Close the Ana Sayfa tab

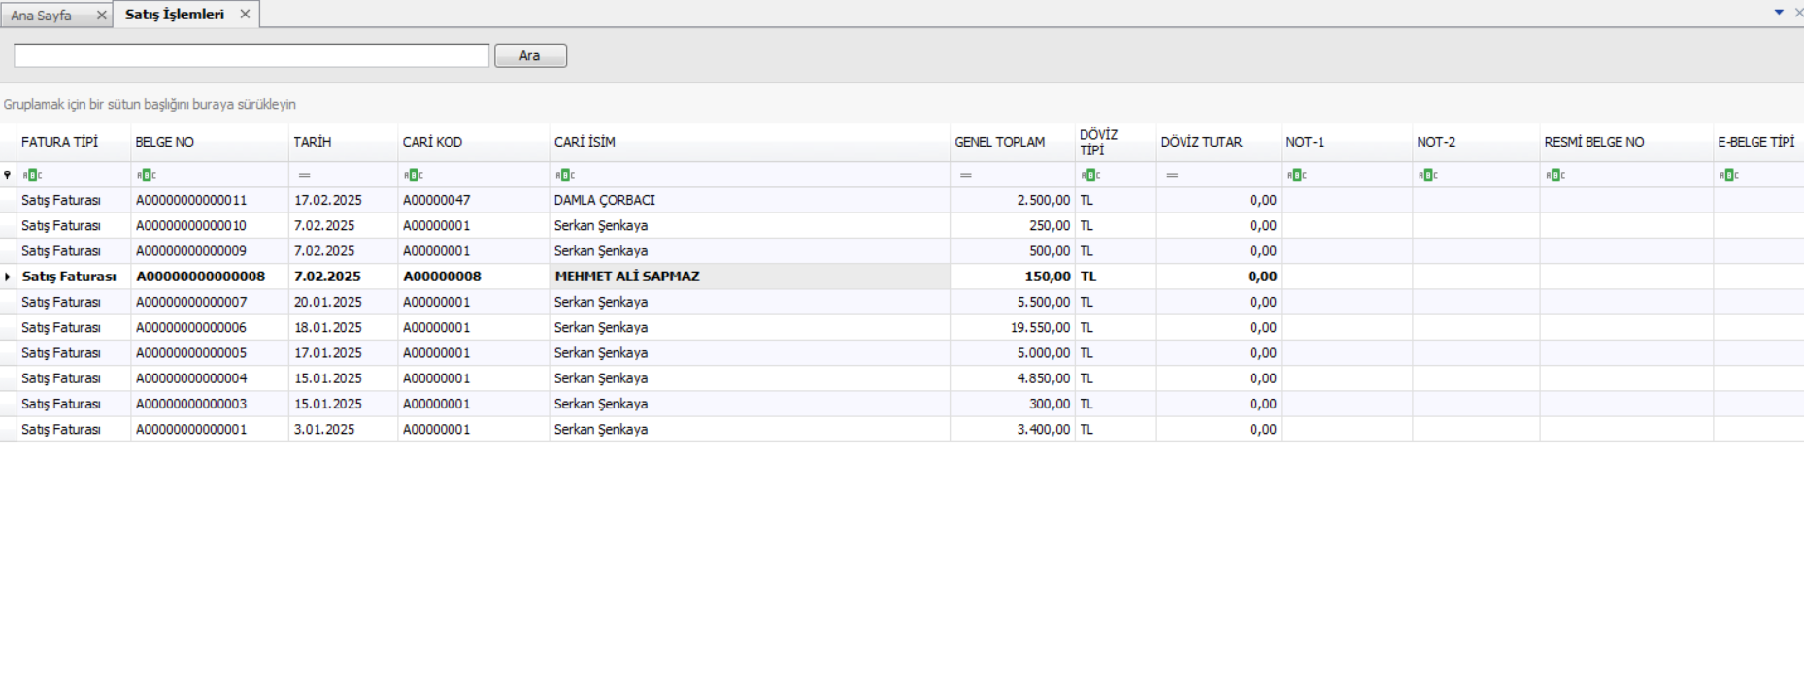pos(101,16)
